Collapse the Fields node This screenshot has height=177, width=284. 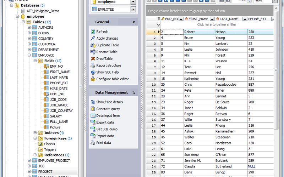pyautogui.click(x=35, y=61)
